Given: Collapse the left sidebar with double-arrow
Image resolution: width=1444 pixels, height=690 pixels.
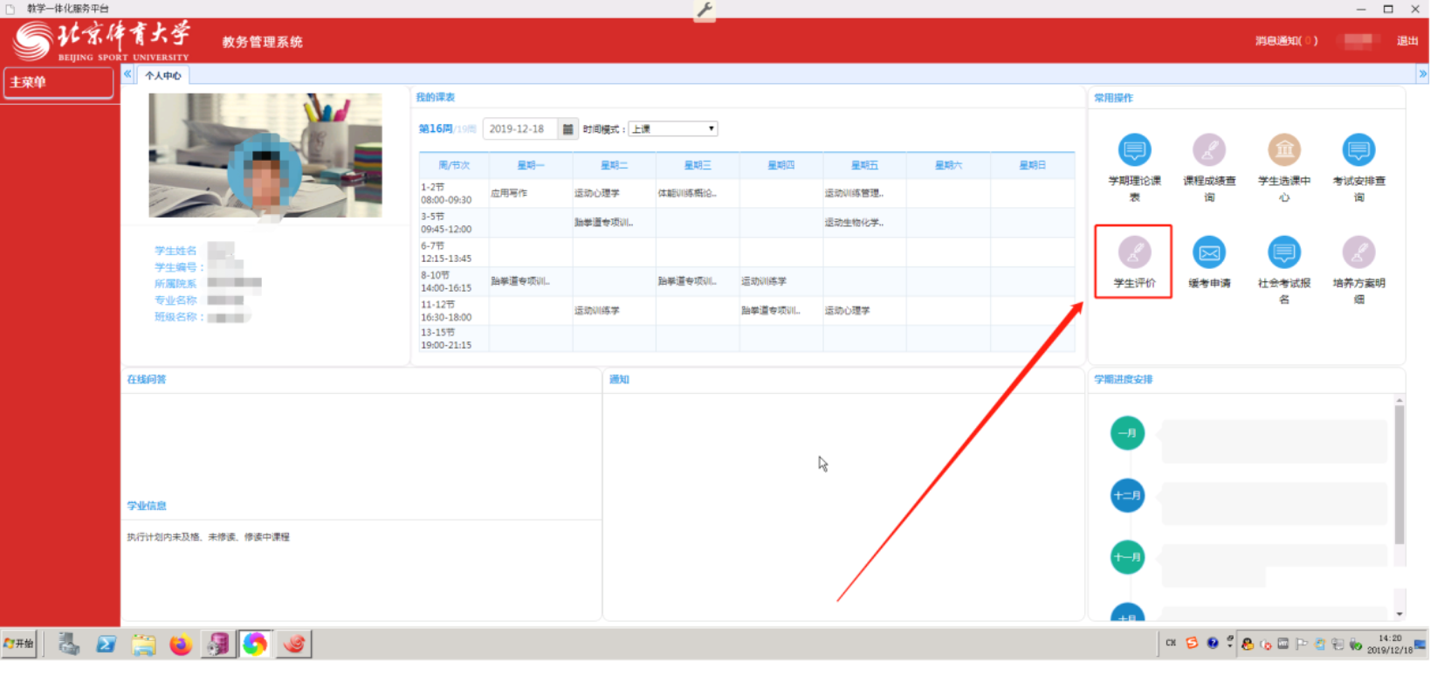Looking at the screenshot, I should (127, 74).
